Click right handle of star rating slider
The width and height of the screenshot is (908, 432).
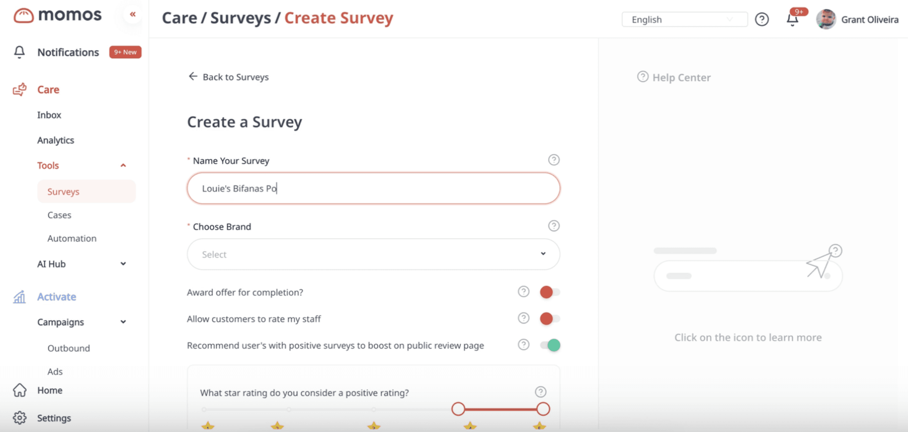click(x=543, y=409)
